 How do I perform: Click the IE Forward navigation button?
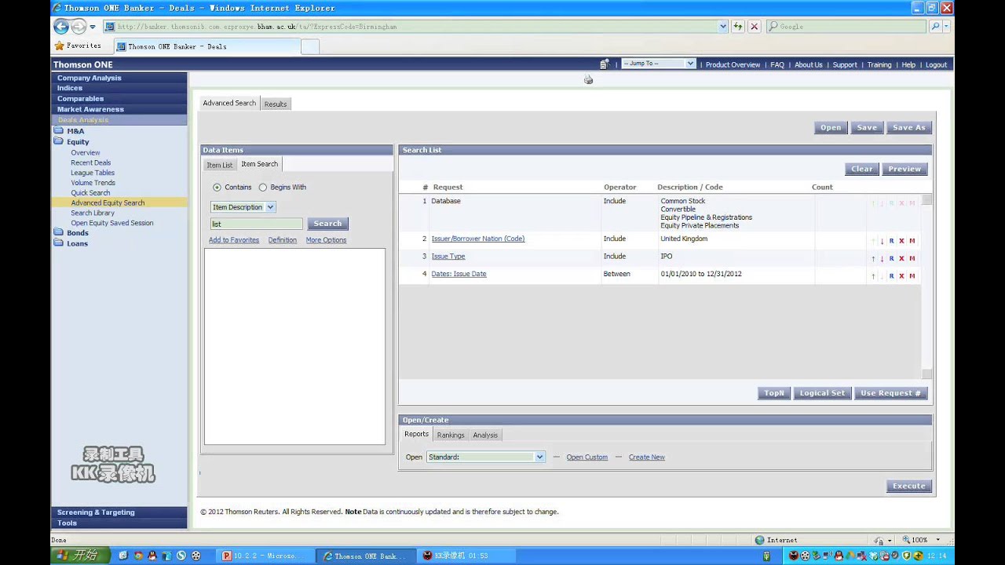click(x=79, y=27)
